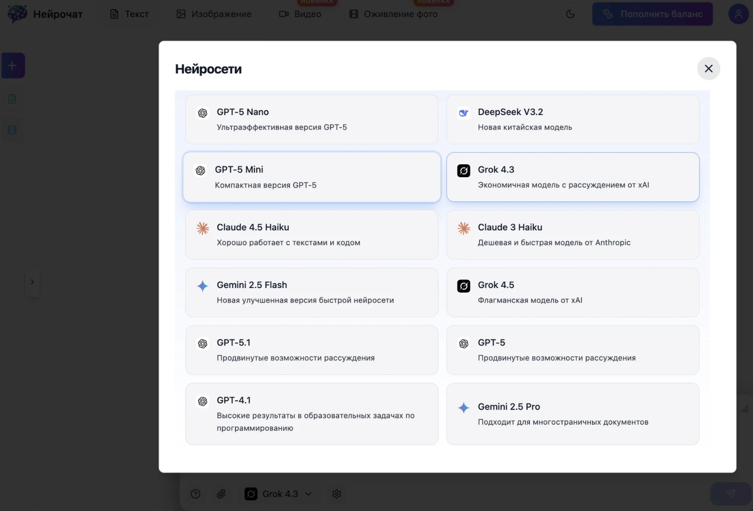Open the Видео tab
This screenshot has height=511, width=753.
pos(300,14)
